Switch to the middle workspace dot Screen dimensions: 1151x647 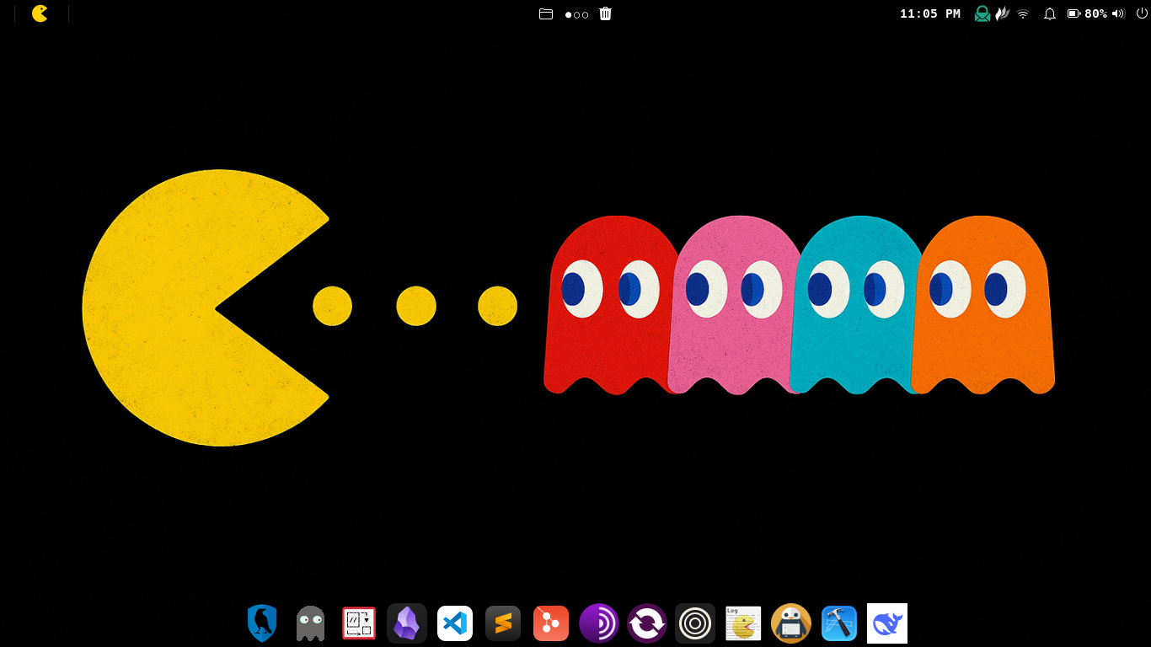(x=576, y=14)
